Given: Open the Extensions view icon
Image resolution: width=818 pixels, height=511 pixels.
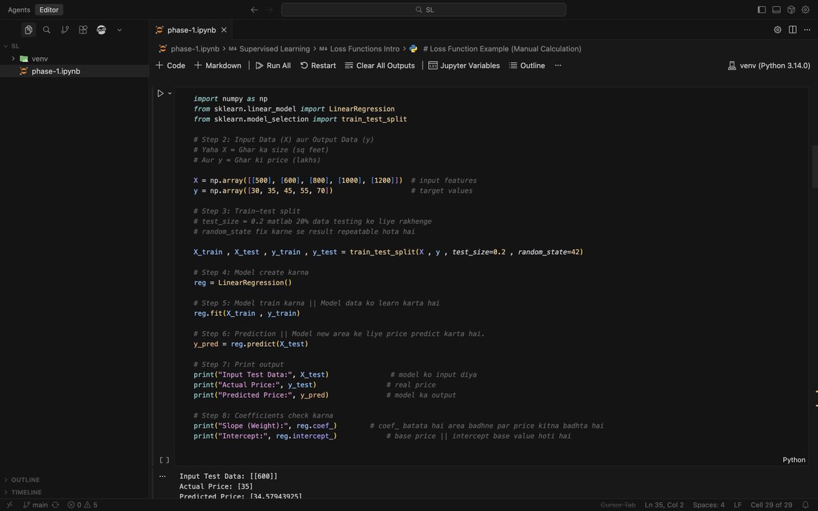Looking at the screenshot, I should coord(83,30).
